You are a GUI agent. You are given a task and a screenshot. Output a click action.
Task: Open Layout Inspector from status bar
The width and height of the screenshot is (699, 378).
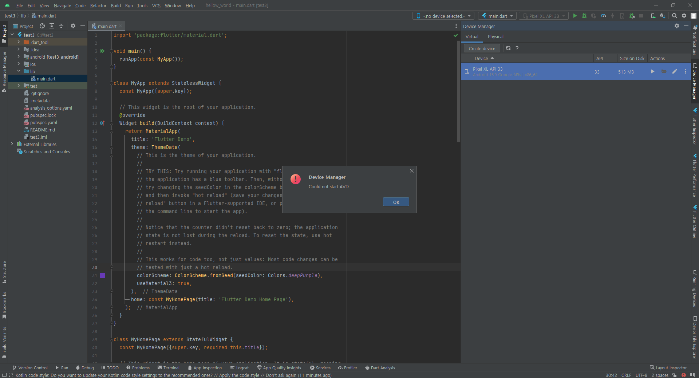click(668, 368)
